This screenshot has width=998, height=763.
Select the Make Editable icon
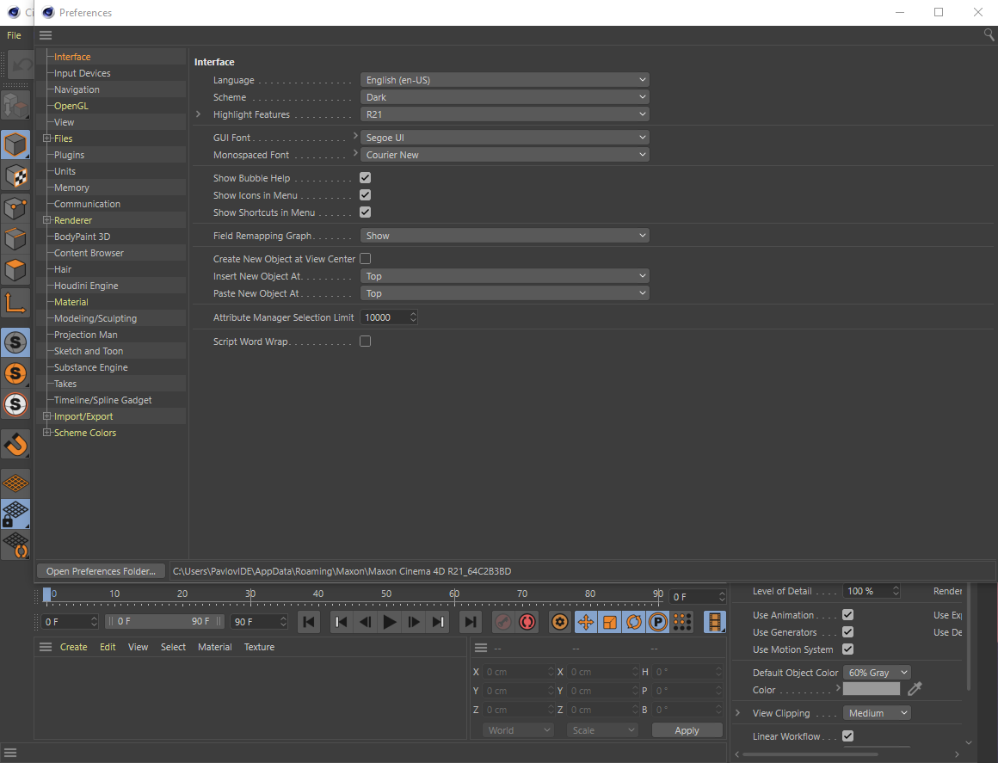[15, 106]
